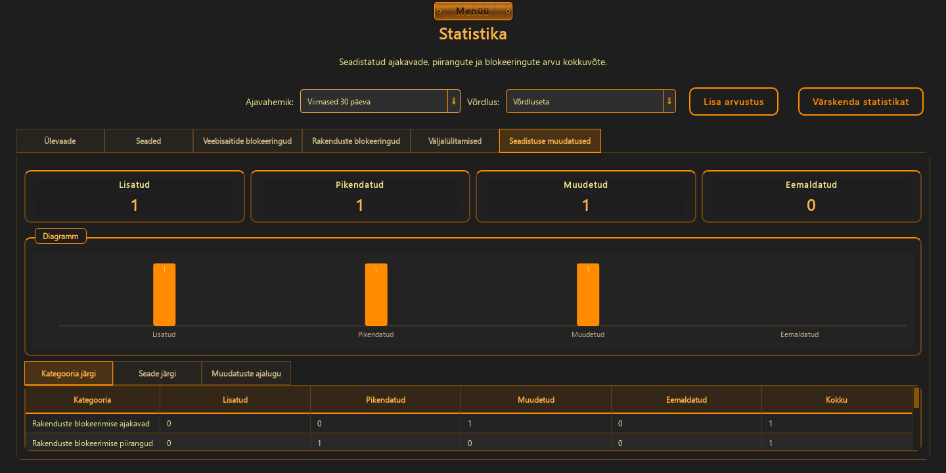Open the Muudatuste ajalugu sub-tab
Image resolution: width=946 pixels, height=473 pixels.
click(x=246, y=374)
